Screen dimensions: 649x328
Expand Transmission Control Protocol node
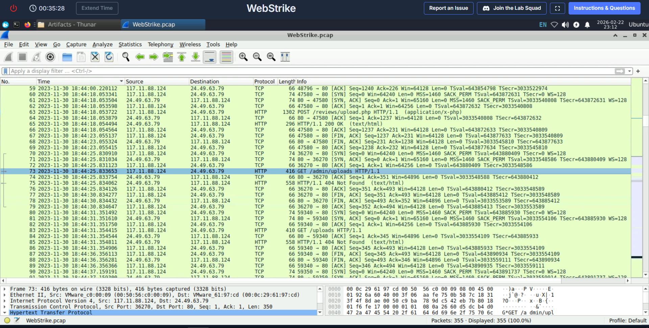[4, 307]
